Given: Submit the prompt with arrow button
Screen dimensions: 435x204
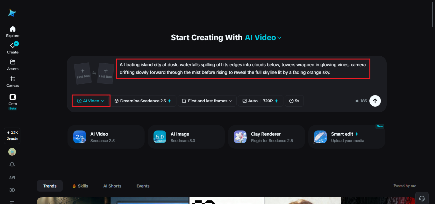Looking at the screenshot, I should point(375,101).
